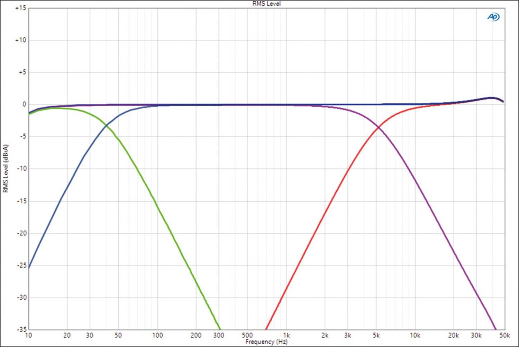Select the 'RMS Level' graph title
The height and width of the screenshot is (347, 519).
266,4
